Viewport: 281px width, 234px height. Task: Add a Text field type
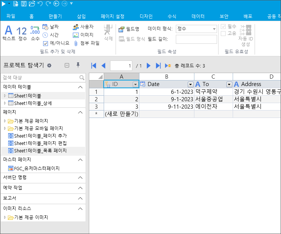[9, 32]
